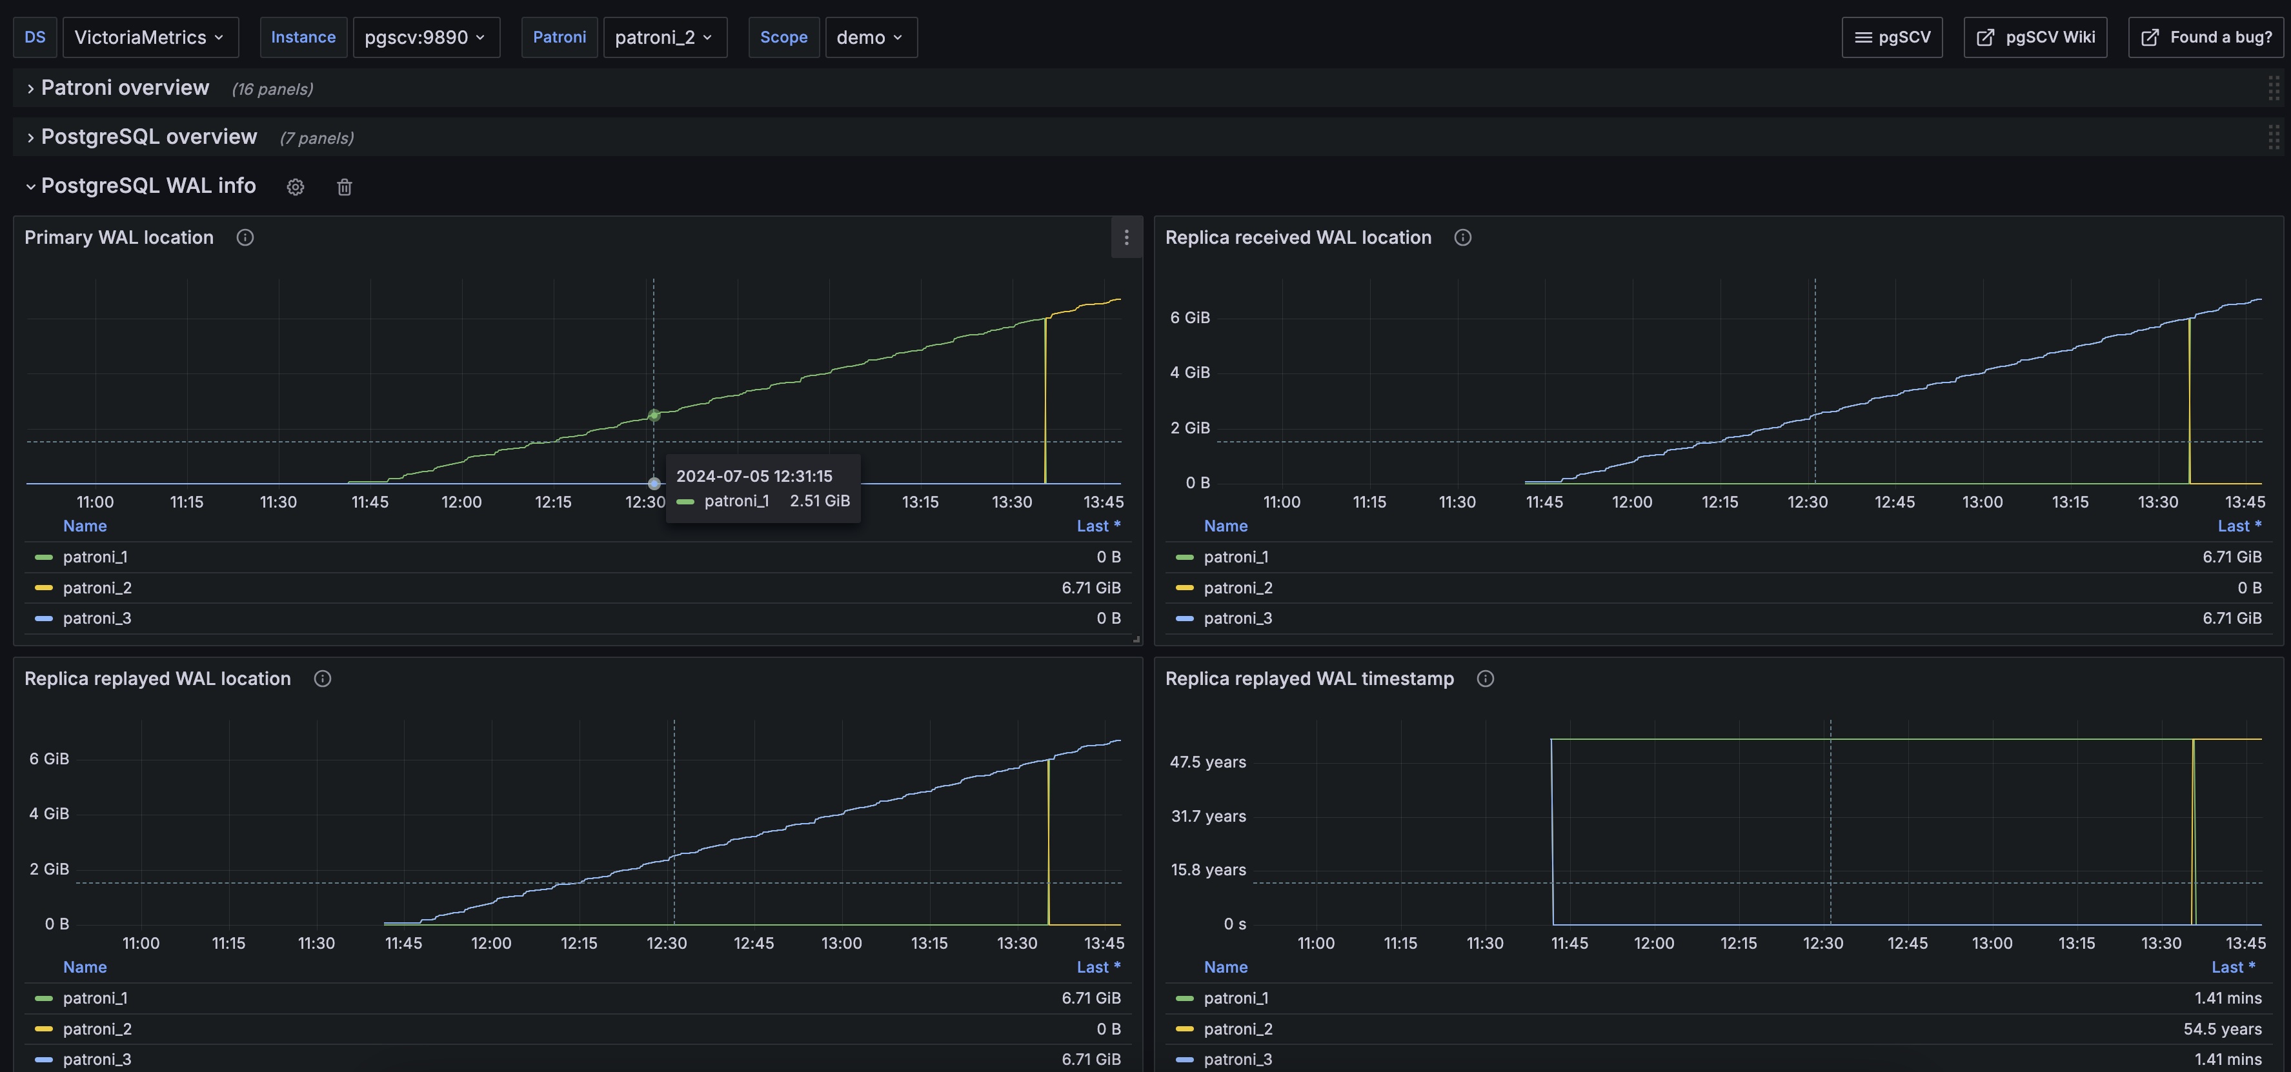Click the Found a bug? link
2291x1072 pixels.
2206,37
